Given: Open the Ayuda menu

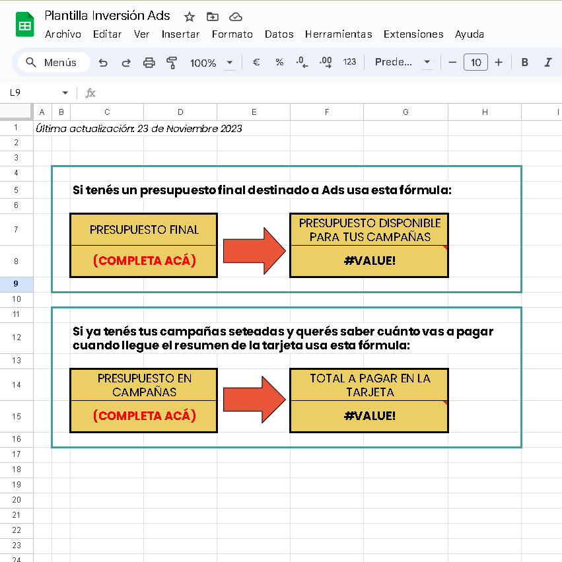Looking at the screenshot, I should click(470, 34).
